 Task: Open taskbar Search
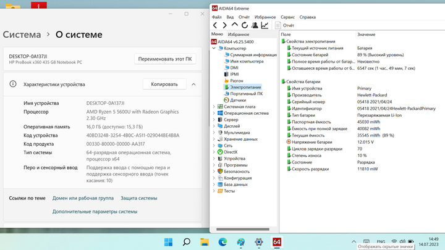coord(187,242)
